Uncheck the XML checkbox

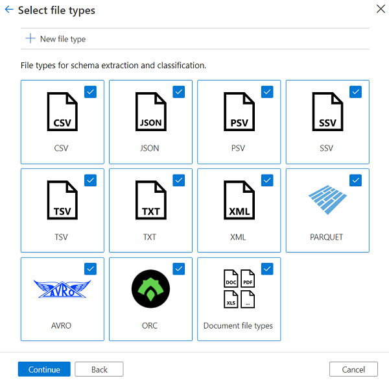(x=267, y=180)
